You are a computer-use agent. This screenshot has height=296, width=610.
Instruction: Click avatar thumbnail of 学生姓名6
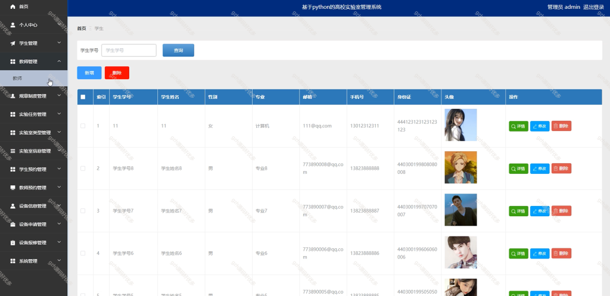460,252
